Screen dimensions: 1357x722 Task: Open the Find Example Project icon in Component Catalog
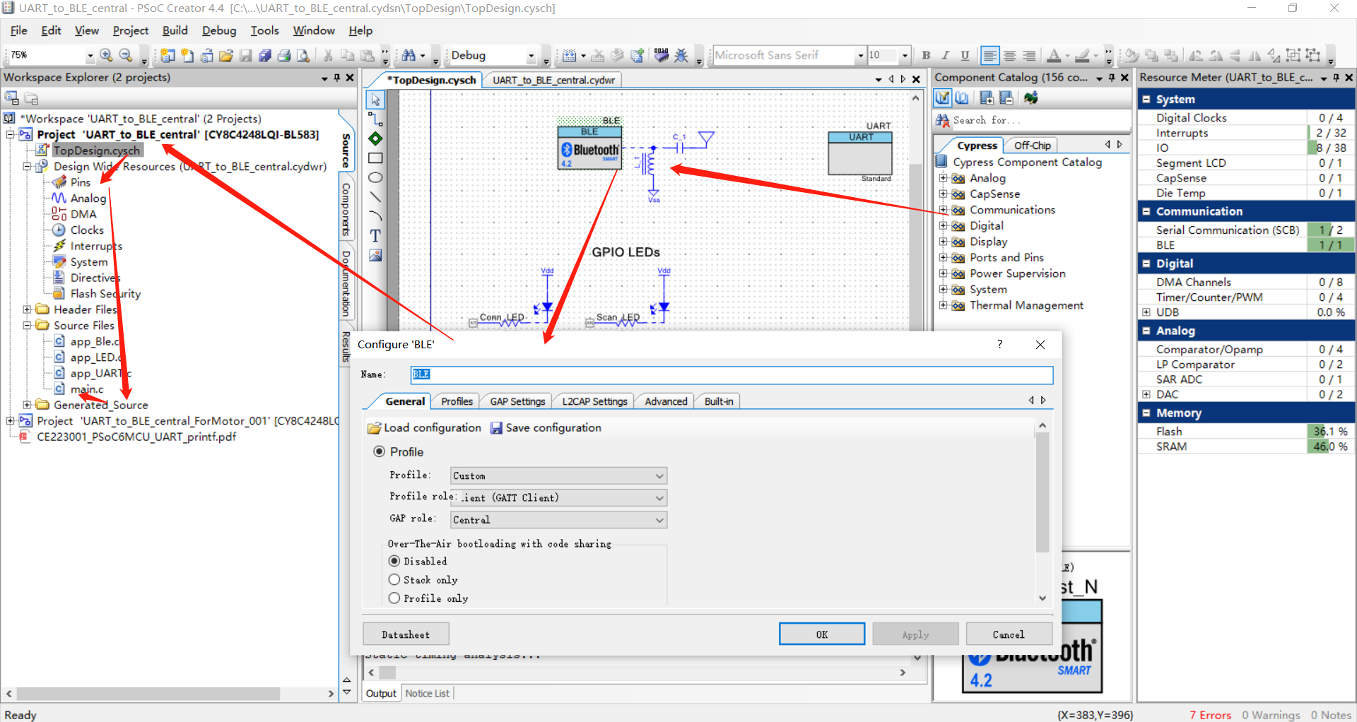[1031, 98]
